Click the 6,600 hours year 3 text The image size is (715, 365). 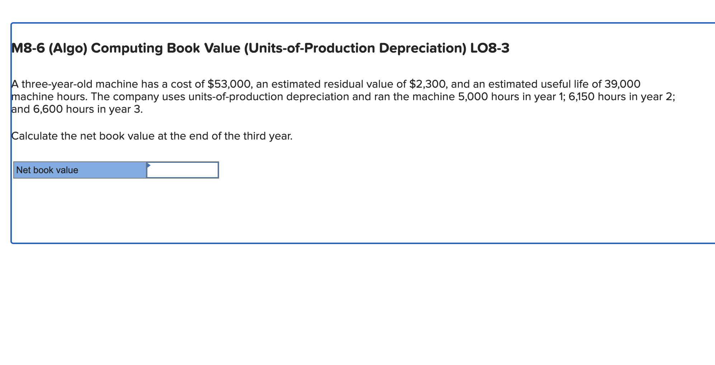click(48, 109)
